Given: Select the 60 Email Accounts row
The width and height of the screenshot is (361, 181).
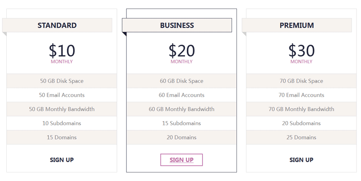Looking at the screenshot, I should coord(181,95).
